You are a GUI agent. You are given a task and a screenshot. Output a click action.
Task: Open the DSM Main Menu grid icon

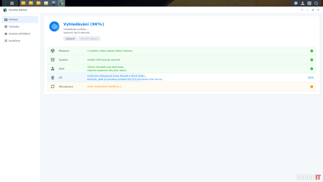point(12,3)
